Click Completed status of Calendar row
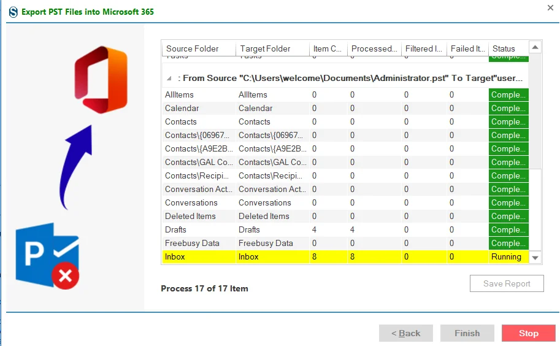The width and height of the screenshot is (560, 346). (x=508, y=108)
